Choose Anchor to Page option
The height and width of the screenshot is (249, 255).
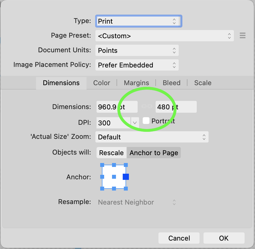[154, 153]
